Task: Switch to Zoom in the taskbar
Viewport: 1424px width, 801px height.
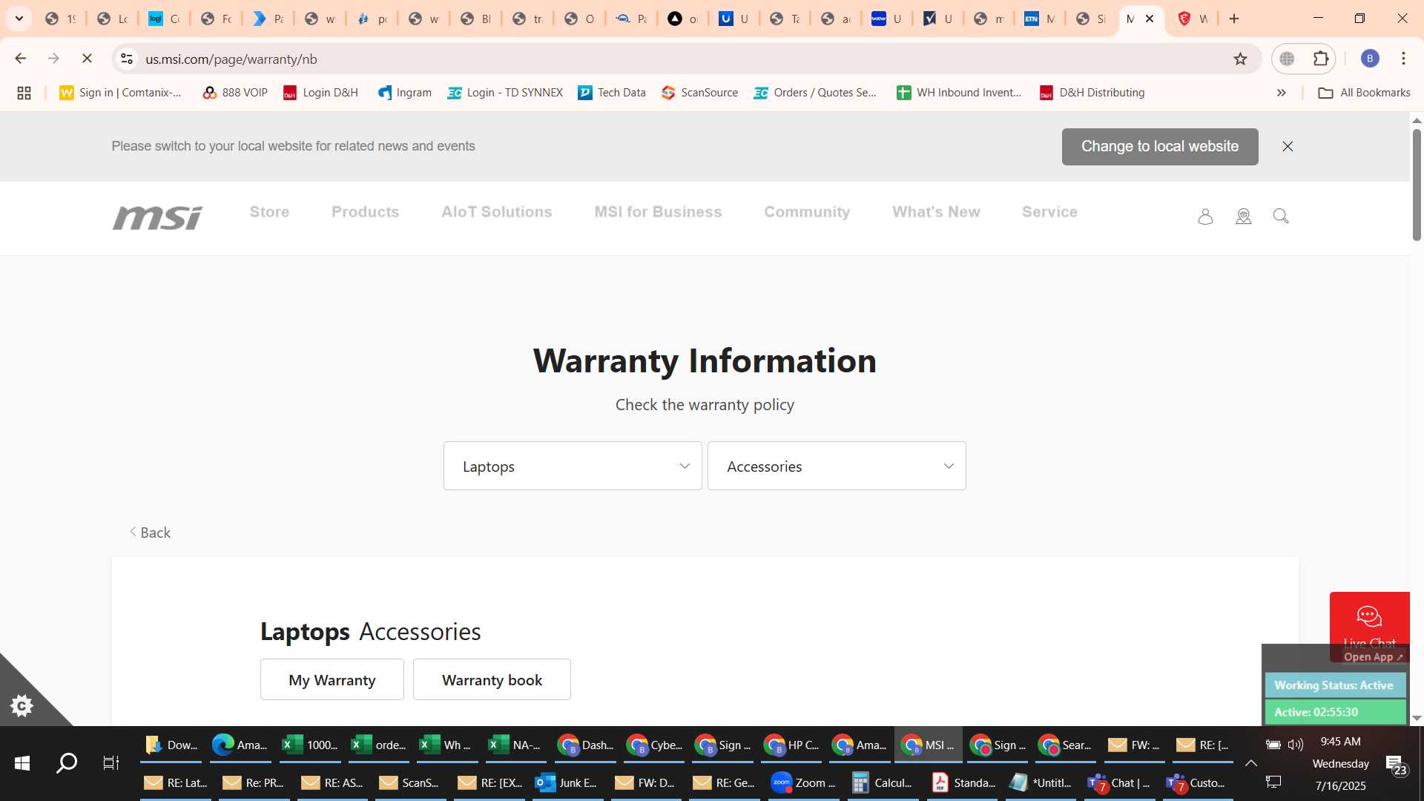Action: 803,783
